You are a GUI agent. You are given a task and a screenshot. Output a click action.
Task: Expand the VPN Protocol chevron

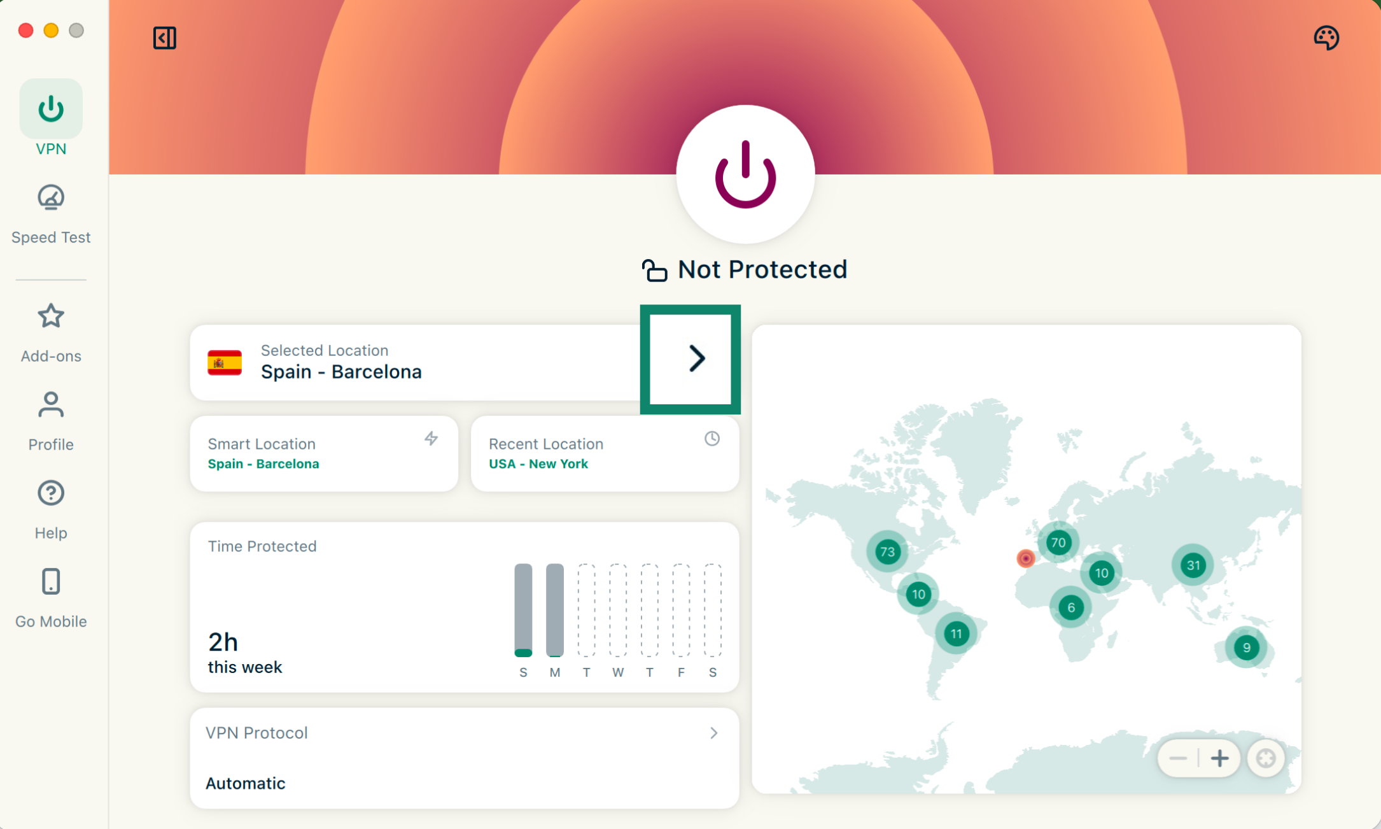[713, 733]
